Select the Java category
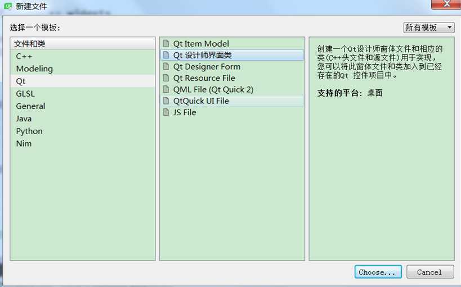This screenshot has height=287, width=461. [83, 119]
